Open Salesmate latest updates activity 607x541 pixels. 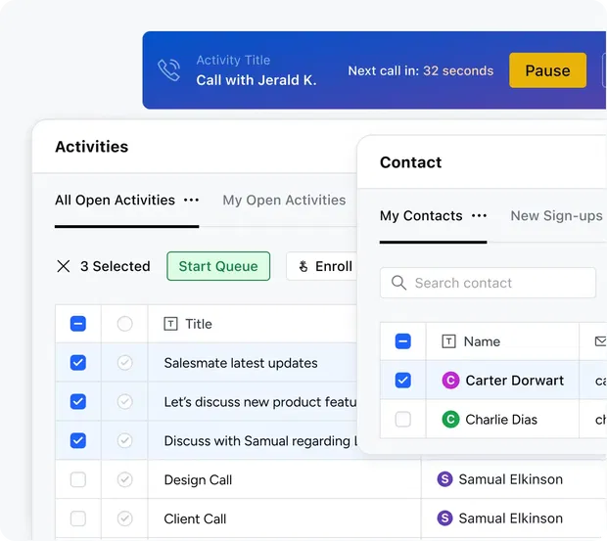pos(241,363)
